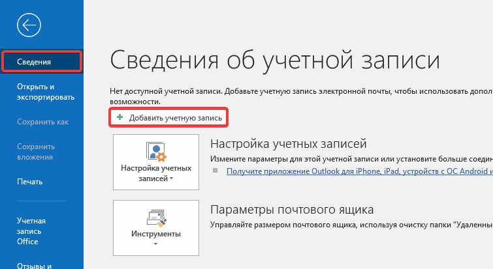Click the mailbox tools icon above Инструменты
The height and width of the screenshot is (269, 493).
click(x=155, y=217)
